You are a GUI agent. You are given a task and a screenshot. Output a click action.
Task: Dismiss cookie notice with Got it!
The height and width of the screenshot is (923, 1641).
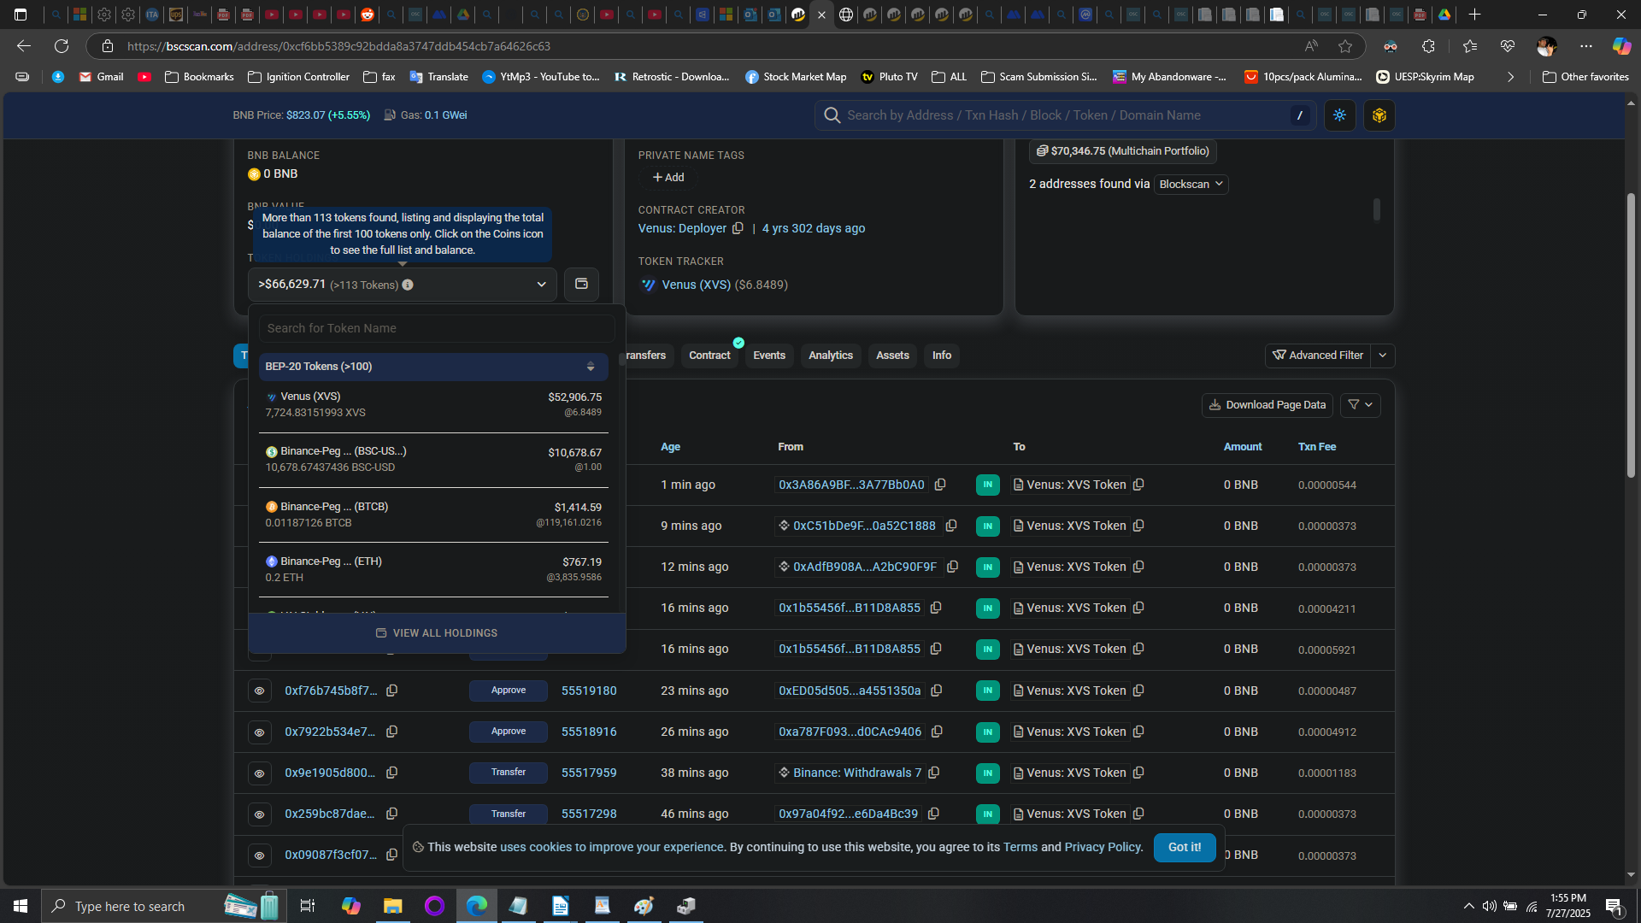[1185, 847]
